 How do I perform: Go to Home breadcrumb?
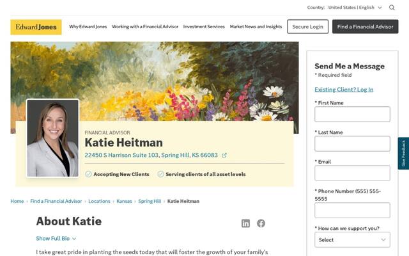click(x=17, y=201)
